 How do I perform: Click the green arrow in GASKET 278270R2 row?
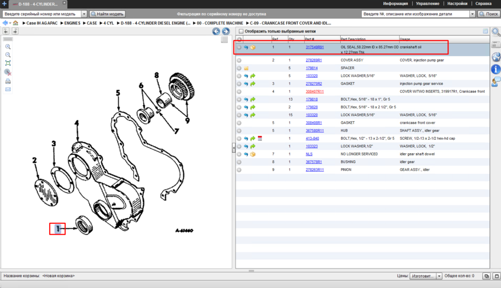pyautogui.click(x=253, y=84)
